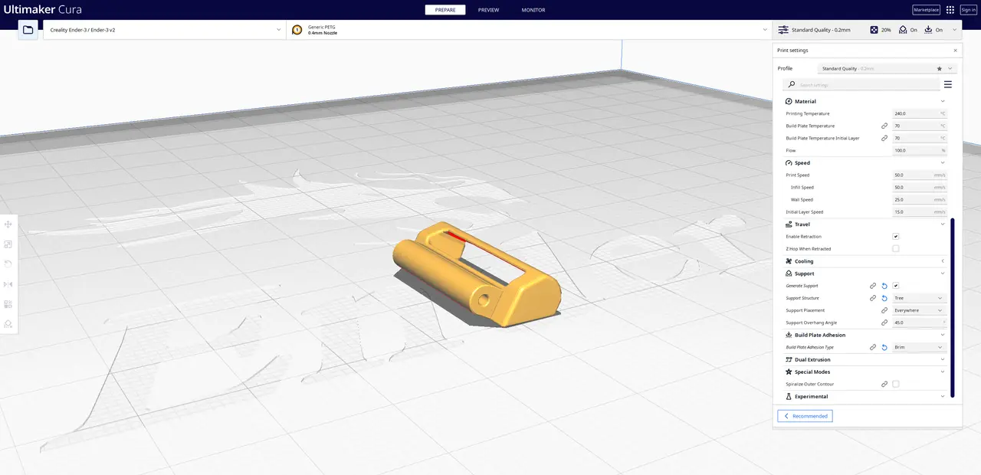Close the Print settings panel
This screenshot has height=475, width=981.
(x=955, y=51)
